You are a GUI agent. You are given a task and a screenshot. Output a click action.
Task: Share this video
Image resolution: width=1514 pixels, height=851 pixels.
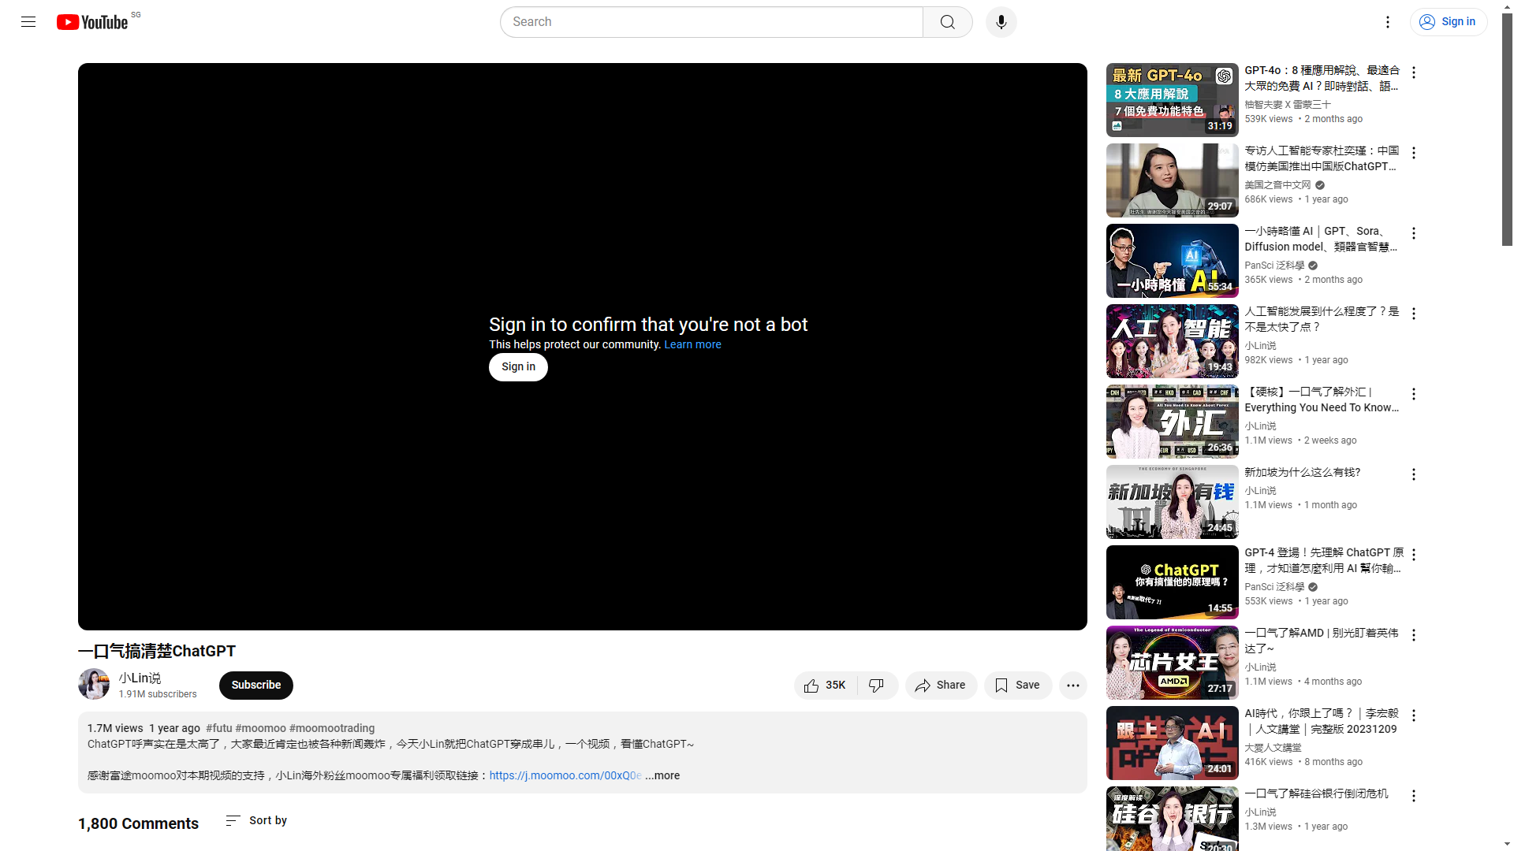point(941,686)
